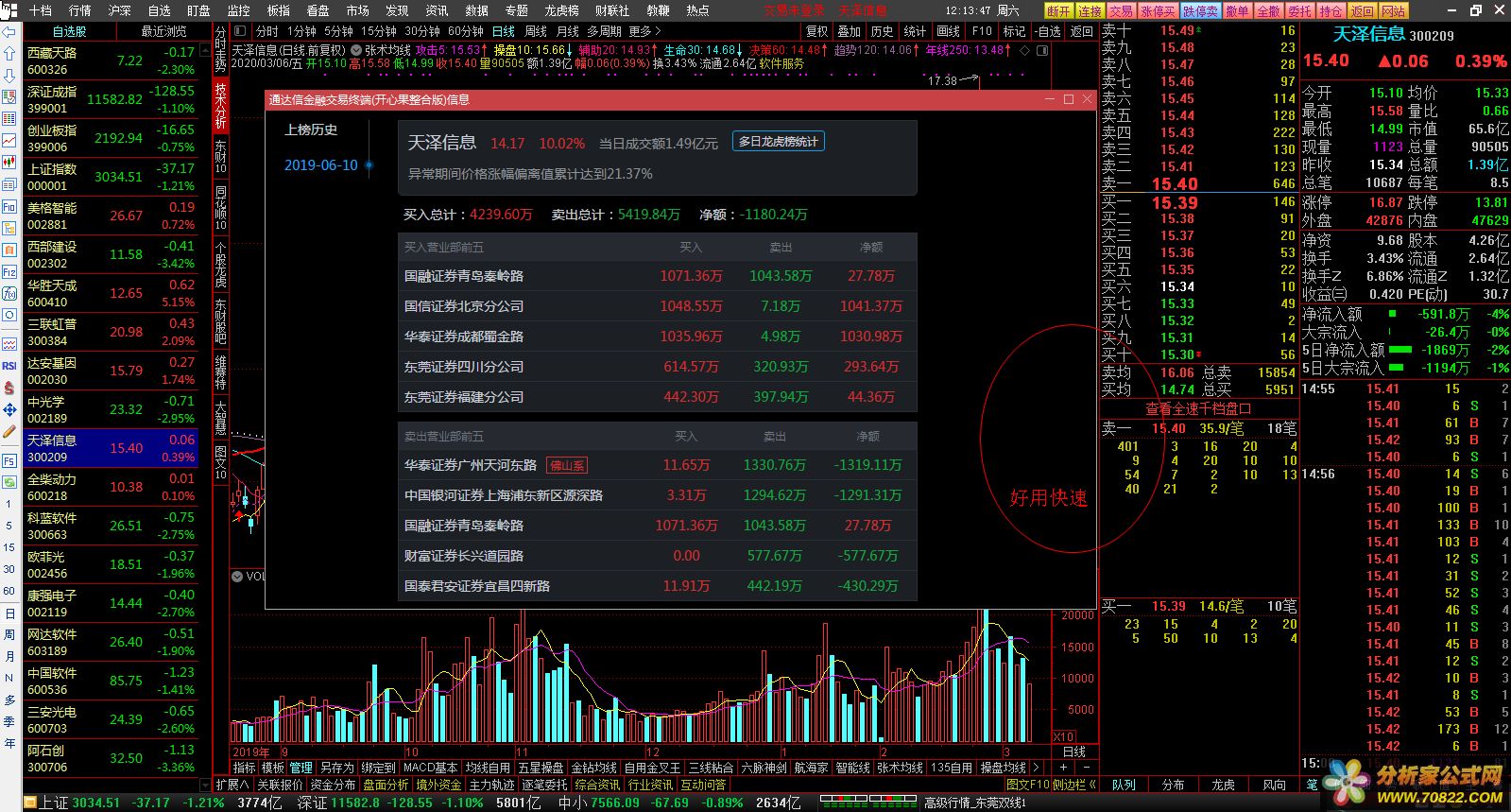Click the 画线 drawing tool button
This screenshot has width=1511, height=812.
[x=948, y=31]
